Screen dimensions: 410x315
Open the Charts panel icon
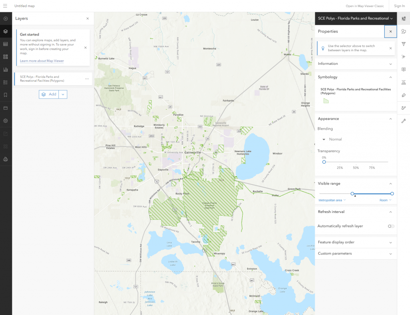coord(6,70)
